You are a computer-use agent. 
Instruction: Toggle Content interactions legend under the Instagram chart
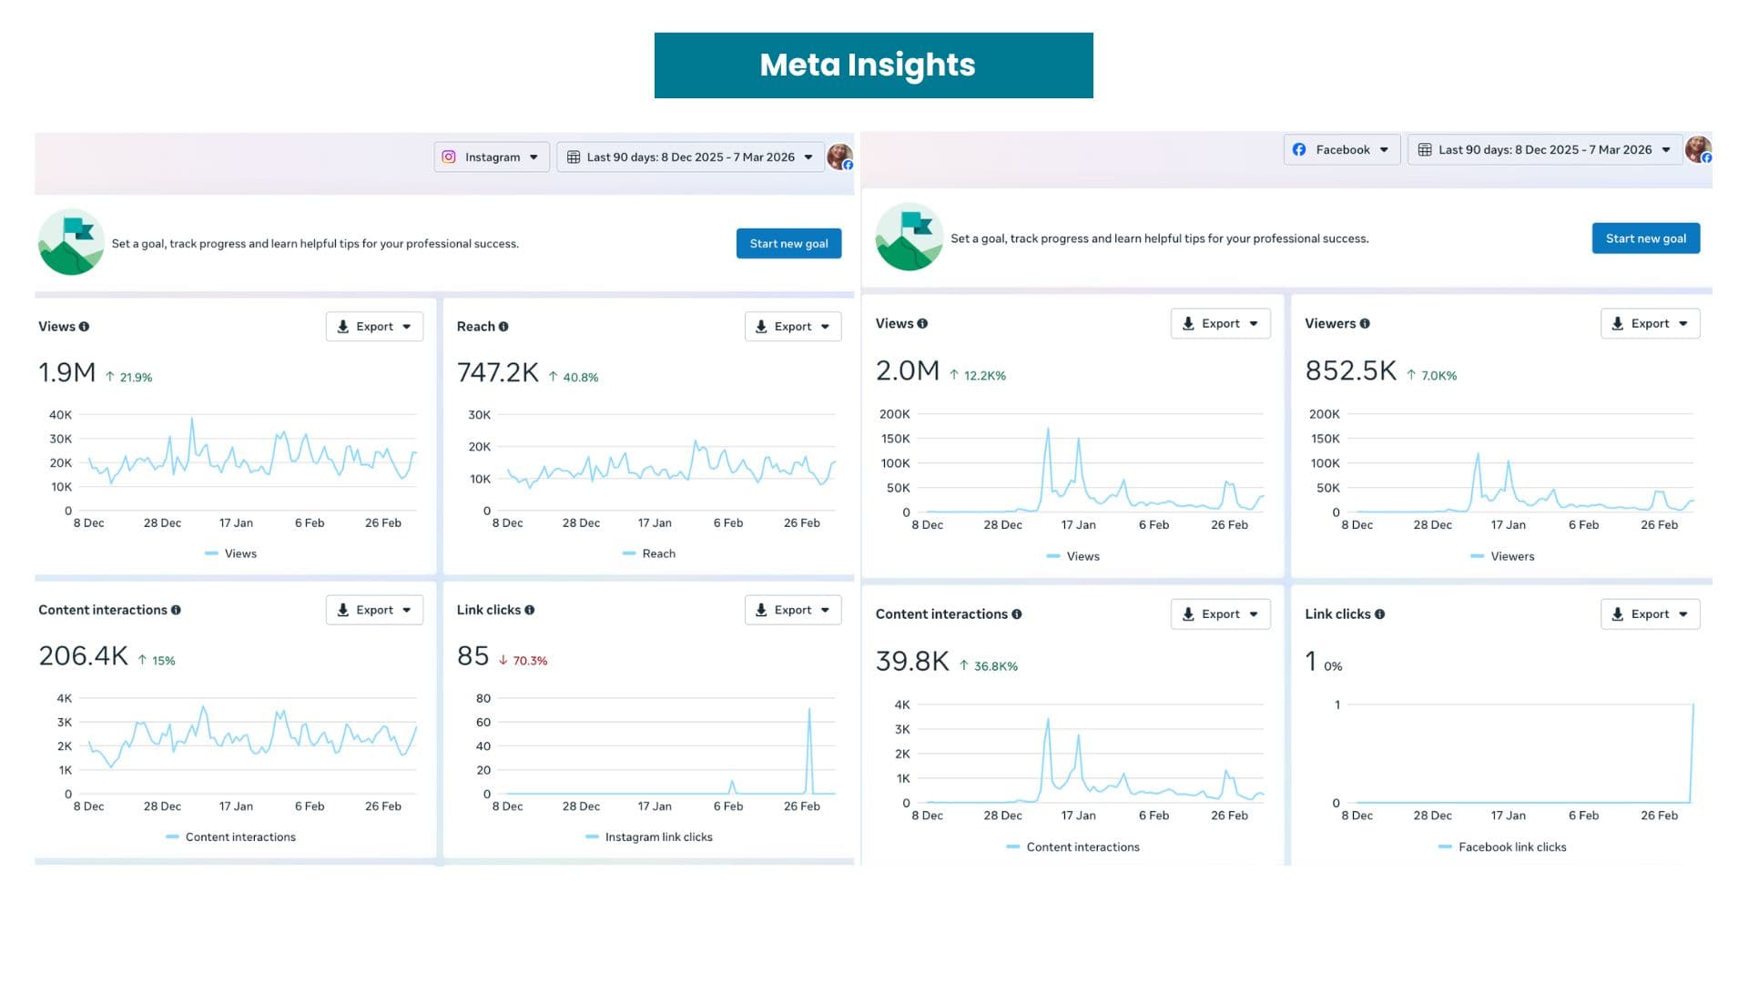[x=231, y=837]
